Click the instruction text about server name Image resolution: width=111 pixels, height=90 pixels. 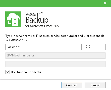coord(55,38)
